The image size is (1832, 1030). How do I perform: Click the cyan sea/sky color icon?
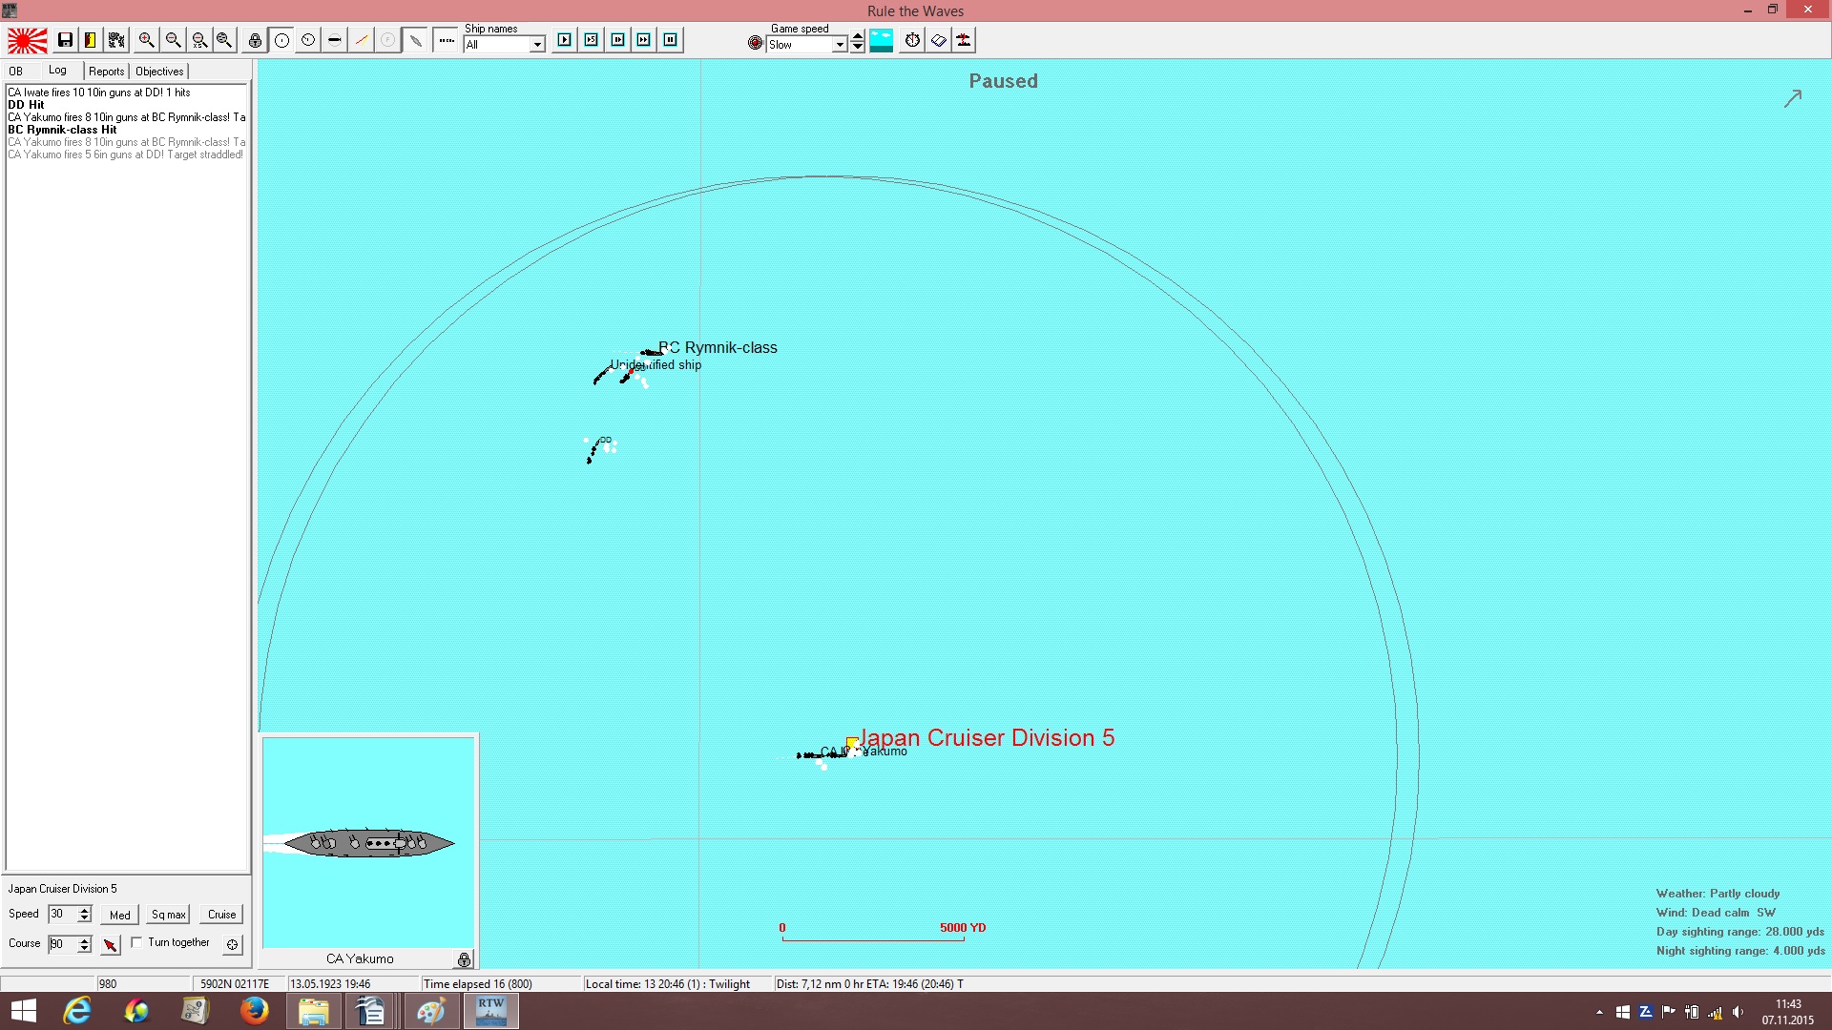pyautogui.click(x=882, y=40)
